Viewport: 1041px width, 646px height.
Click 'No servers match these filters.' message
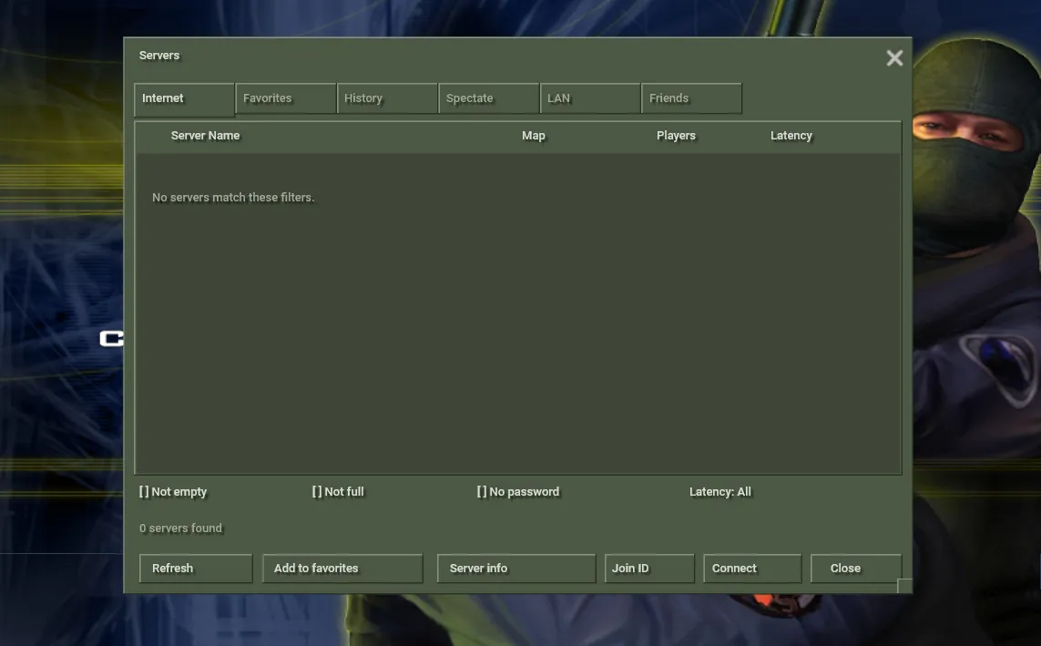[233, 197]
